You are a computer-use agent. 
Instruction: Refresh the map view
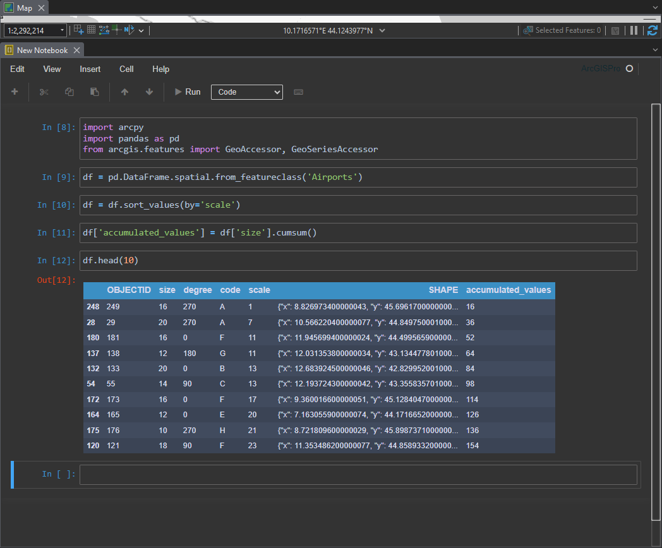653,30
